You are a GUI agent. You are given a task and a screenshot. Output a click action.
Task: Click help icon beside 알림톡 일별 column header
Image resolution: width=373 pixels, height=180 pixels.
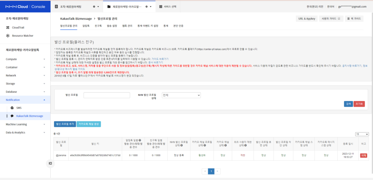pos(140,140)
